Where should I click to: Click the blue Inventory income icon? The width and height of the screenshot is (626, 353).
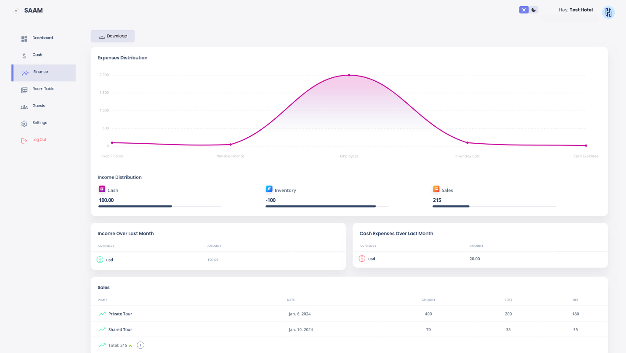[269, 189]
